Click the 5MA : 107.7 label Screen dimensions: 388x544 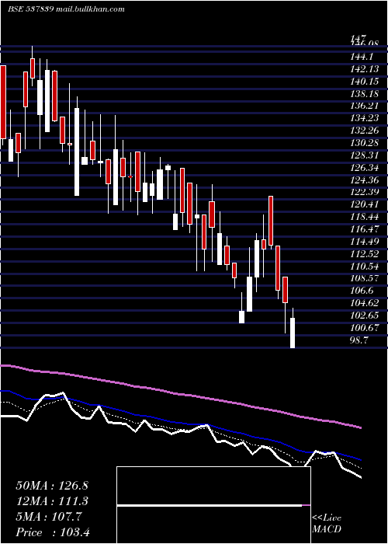(49, 517)
